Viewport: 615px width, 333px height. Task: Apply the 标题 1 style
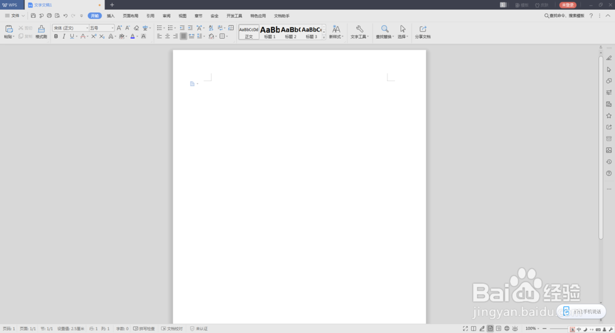[270, 32]
